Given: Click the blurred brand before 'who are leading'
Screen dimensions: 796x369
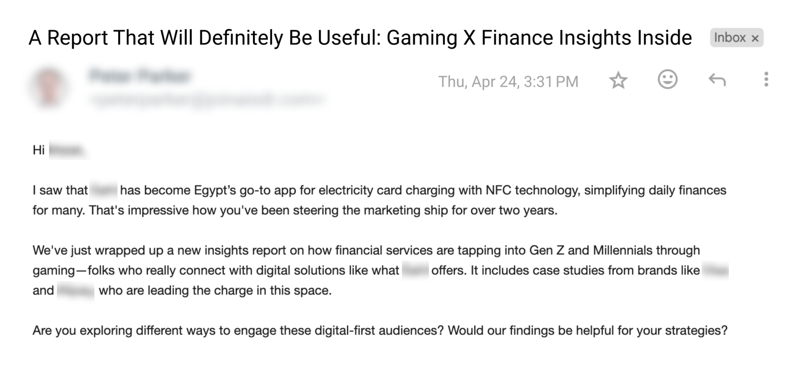Looking at the screenshot, I should pos(75,290).
